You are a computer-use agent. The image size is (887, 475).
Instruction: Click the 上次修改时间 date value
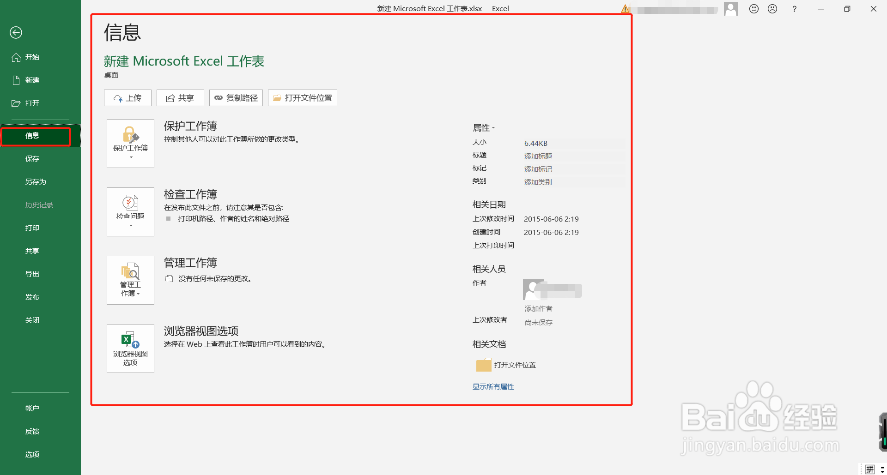coord(551,219)
